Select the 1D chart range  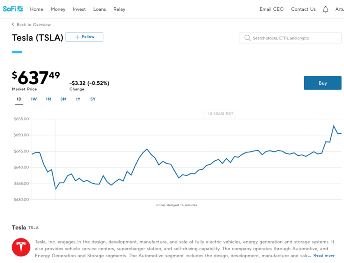[x=19, y=99]
